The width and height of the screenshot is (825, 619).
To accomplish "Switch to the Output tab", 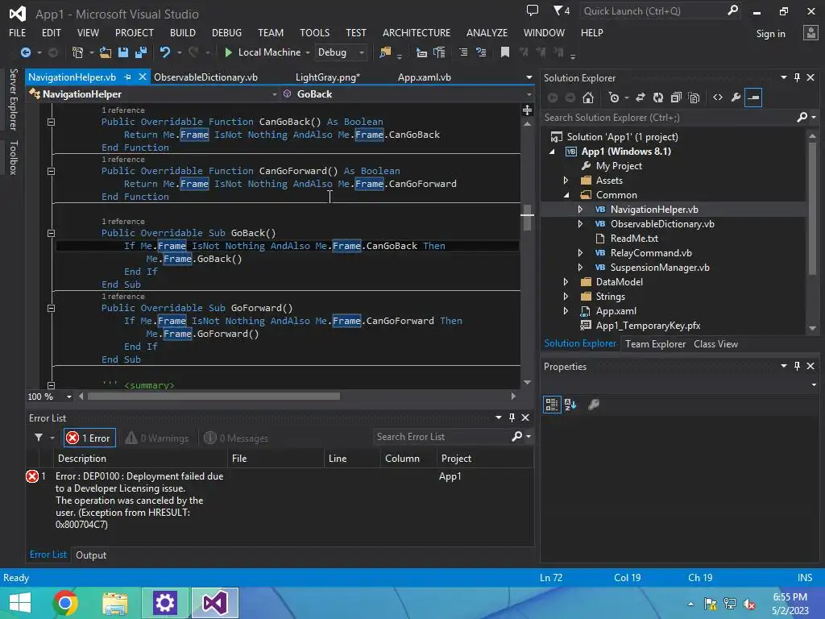I will [91, 555].
